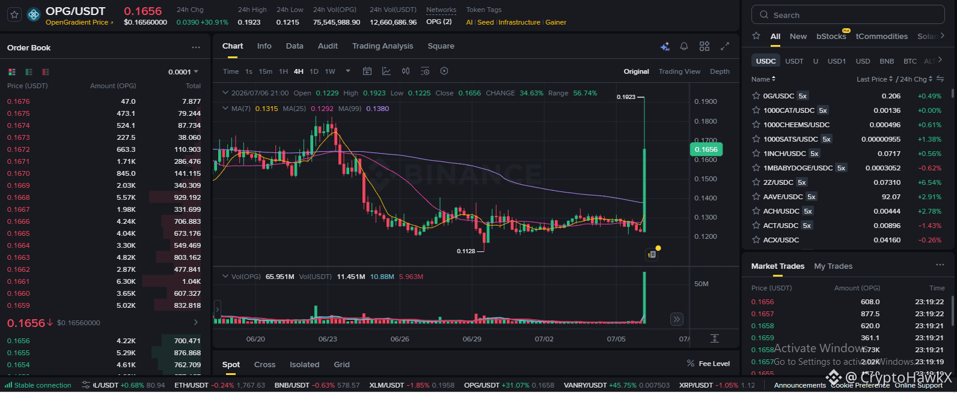Jump to latest candle double arrow
The width and height of the screenshot is (957, 393).
[677, 319]
